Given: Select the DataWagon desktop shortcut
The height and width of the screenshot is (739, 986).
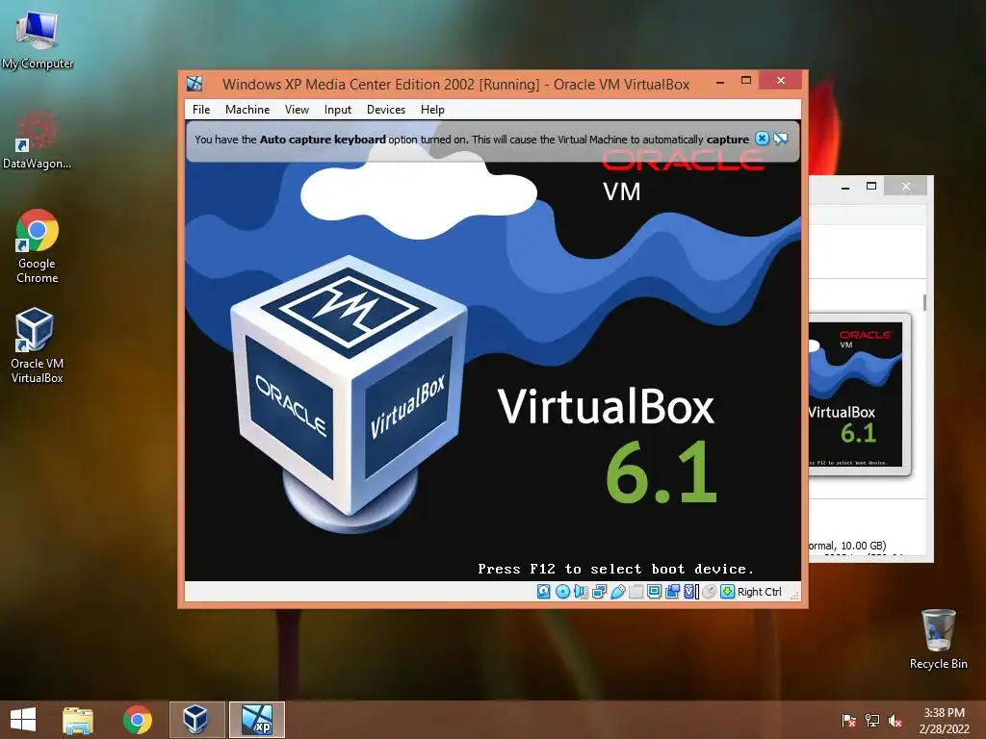Looking at the screenshot, I should tap(38, 140).
